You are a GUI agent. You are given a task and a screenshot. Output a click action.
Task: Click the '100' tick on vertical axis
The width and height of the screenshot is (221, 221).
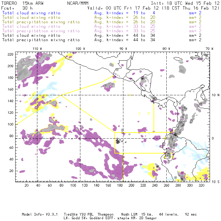(x=10, y=124)
